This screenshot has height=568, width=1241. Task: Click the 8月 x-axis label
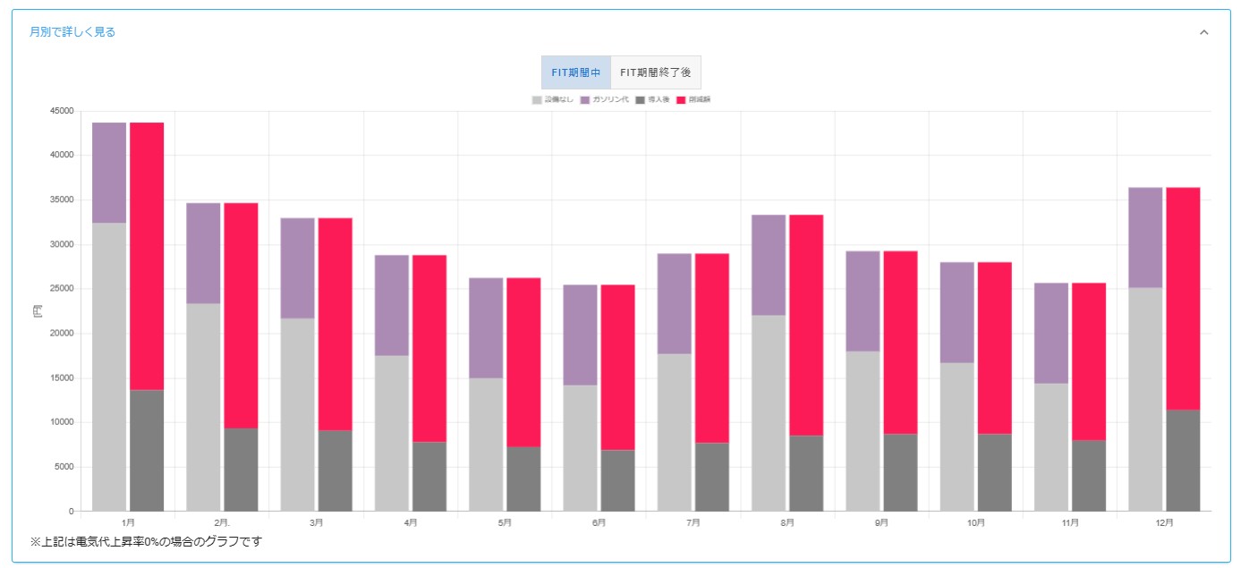point(787,522)
